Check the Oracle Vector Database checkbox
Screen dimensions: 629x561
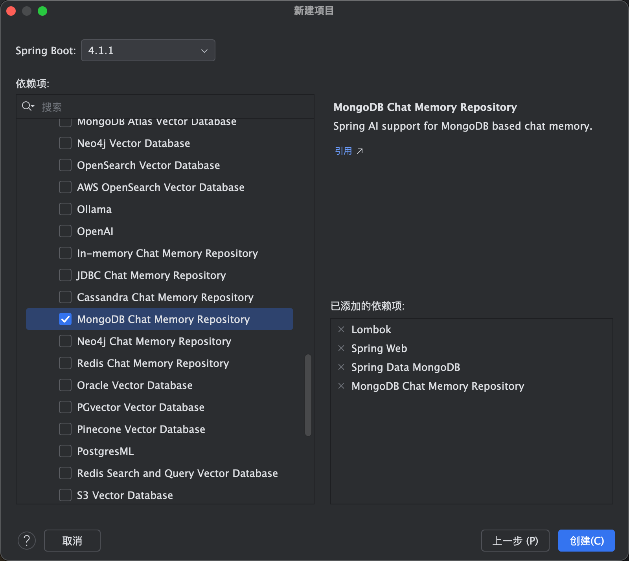coord(65,385)
